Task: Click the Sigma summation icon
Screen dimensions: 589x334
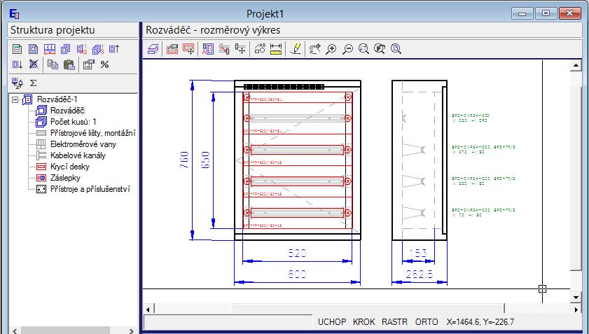Action: (34, 83)
